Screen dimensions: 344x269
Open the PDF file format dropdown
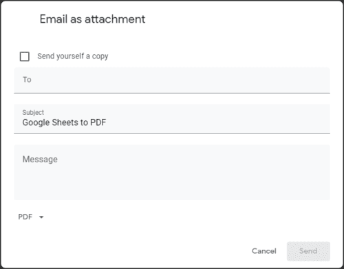31,217
